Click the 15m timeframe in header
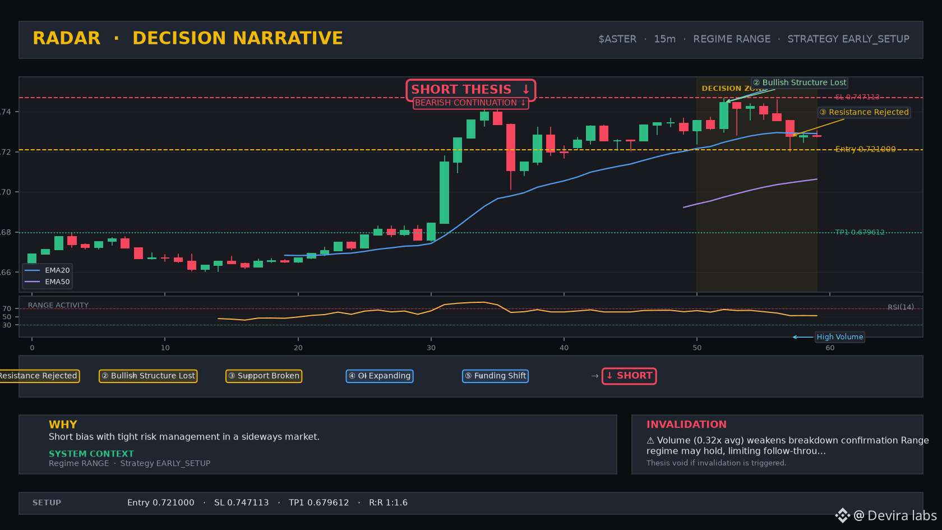Image resolution: width=942 pixels, height=530 pixels. (664, 39)
